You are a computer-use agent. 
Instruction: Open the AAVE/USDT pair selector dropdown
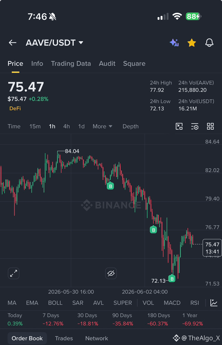(54, 43)
